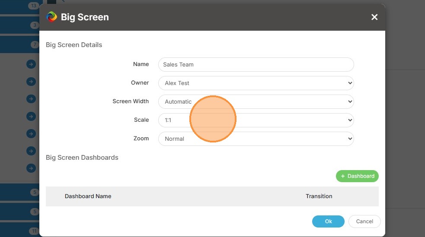The height and width of the screenshot is (237, 425).
Task: Click the sidebar badge showing 13
Action: pos(34,6)
